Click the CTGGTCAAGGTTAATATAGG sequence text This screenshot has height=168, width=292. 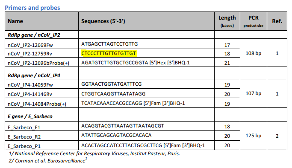[x=113, y=94]
